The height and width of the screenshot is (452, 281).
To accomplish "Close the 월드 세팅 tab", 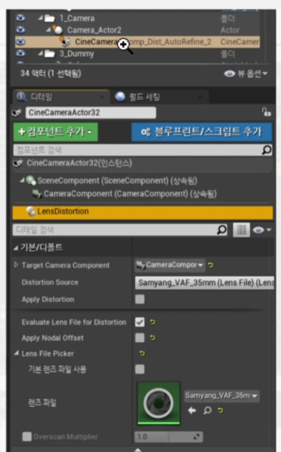I will (x=200, y=97).
